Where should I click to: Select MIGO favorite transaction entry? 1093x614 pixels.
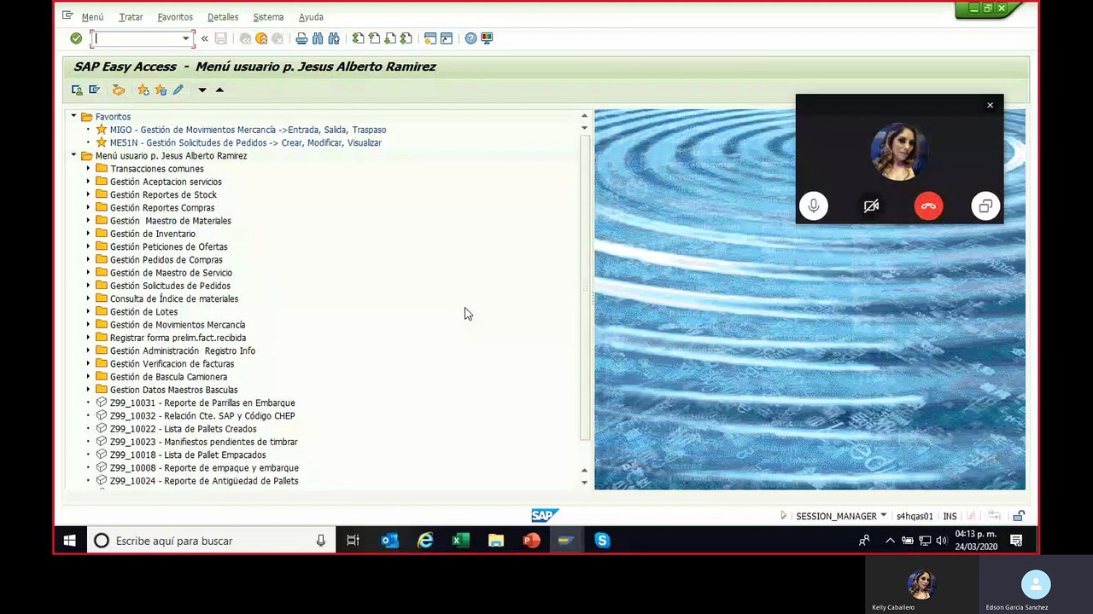[248, 130]
